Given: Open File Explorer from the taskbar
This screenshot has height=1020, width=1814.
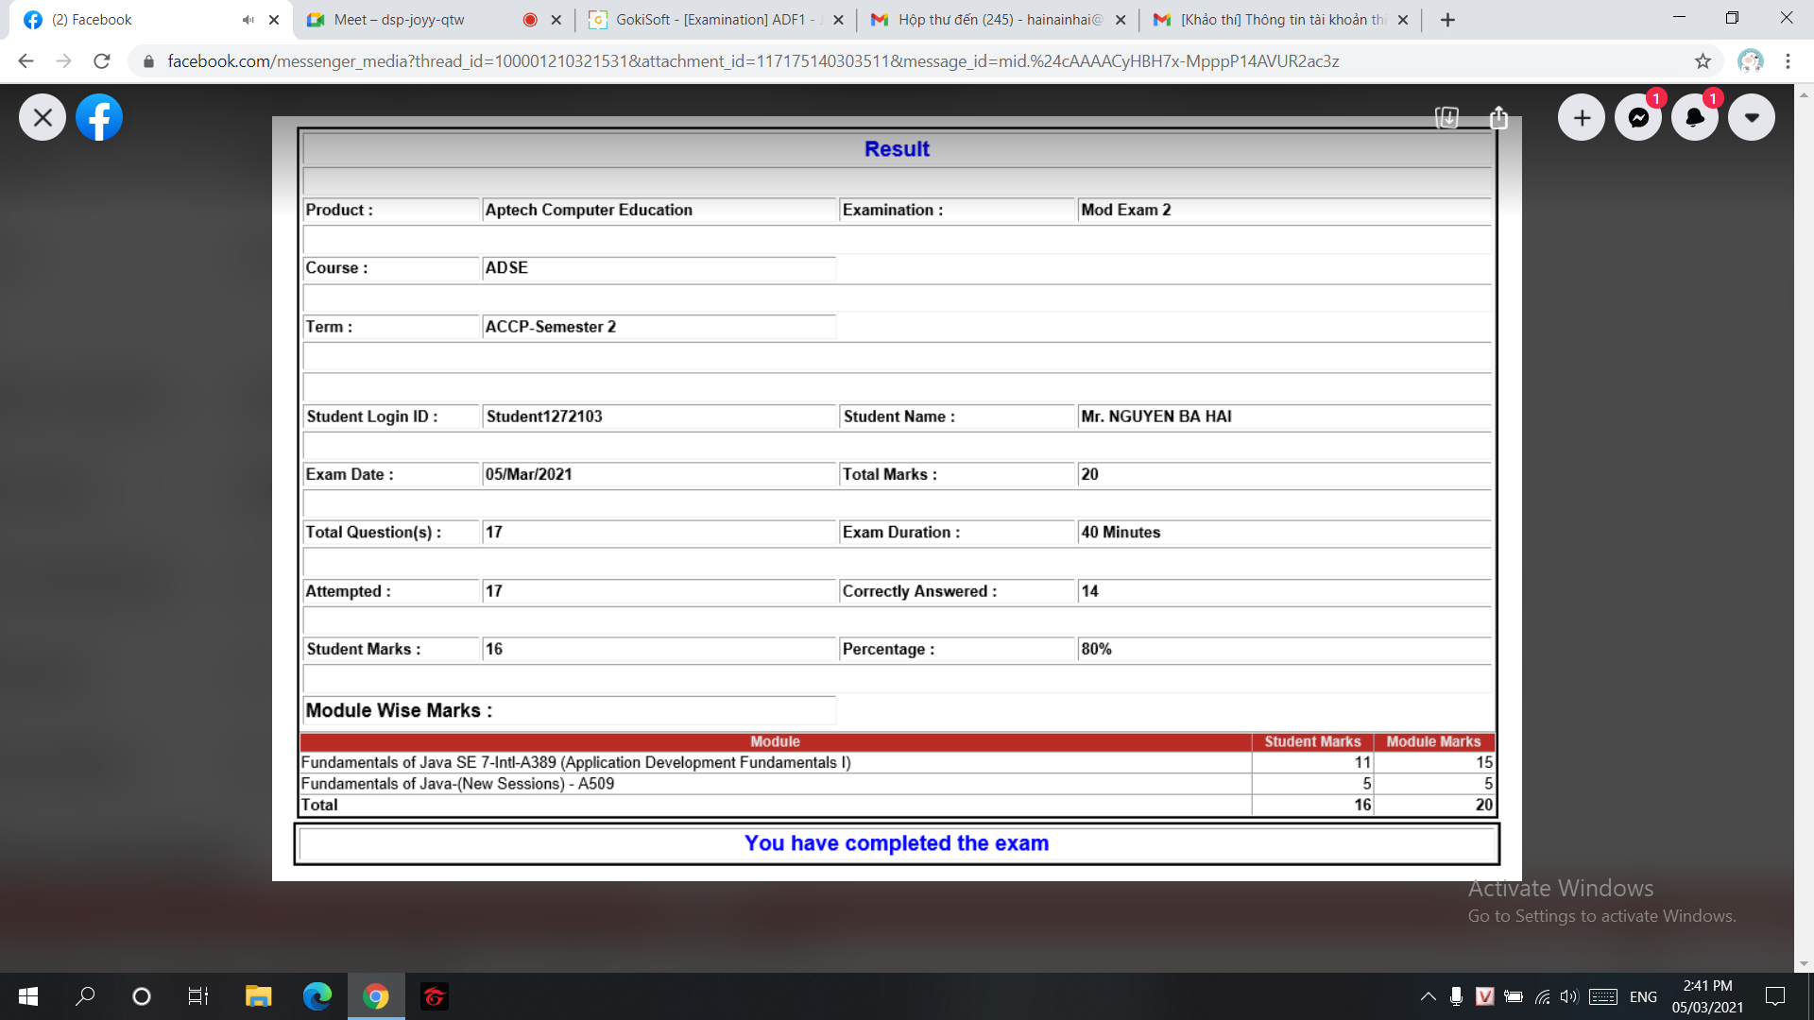Looking at the screenshot, I should (258, 996).
